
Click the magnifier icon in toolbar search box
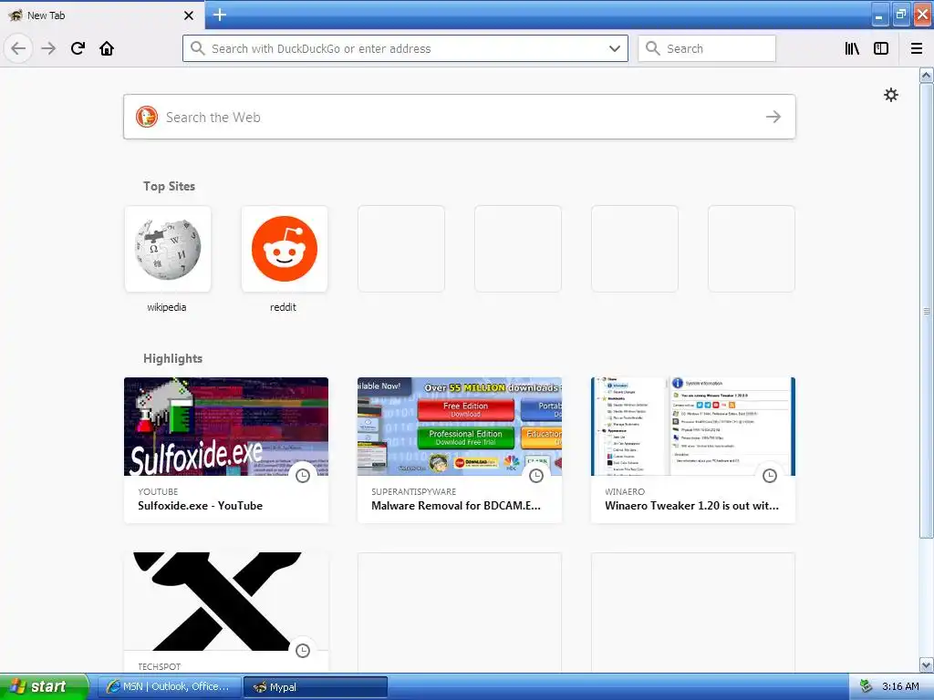click(x=653, y=48)
